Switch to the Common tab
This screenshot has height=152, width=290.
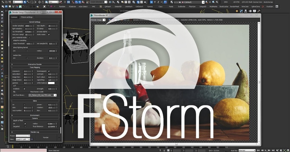click(x=14, y=17)
